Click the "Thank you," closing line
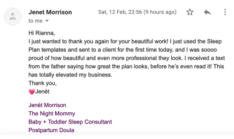This screenshot has width=234, height=139. [x=42, y=83]
